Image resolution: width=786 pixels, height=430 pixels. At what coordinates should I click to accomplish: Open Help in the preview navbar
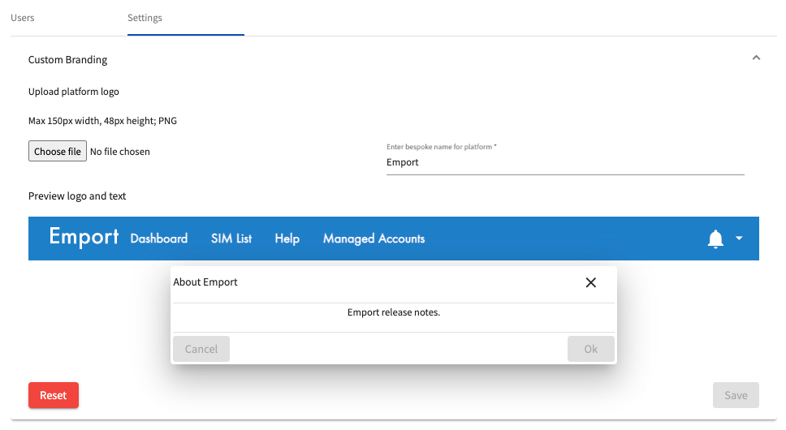pyautogui.click(x=287, y=239)
